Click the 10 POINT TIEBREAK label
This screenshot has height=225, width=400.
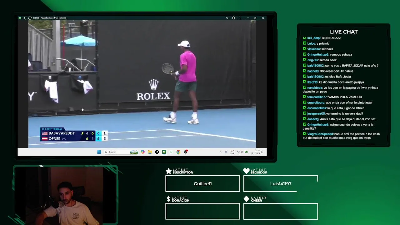point(52,129)
